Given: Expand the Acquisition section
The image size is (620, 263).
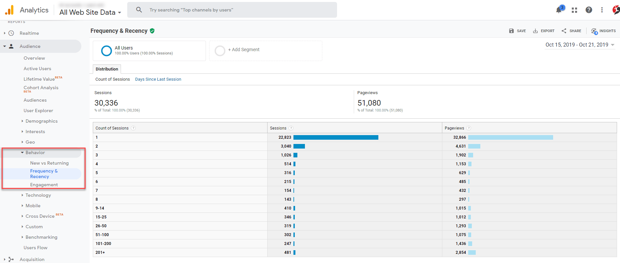Looking at the screenshot, I should click(5, 259).
